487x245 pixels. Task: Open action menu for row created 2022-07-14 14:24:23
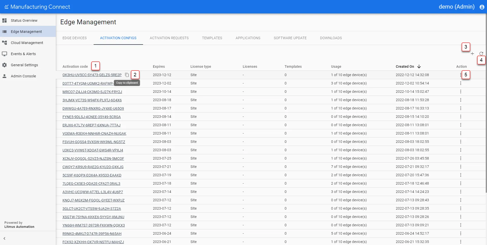pos(461,192)
